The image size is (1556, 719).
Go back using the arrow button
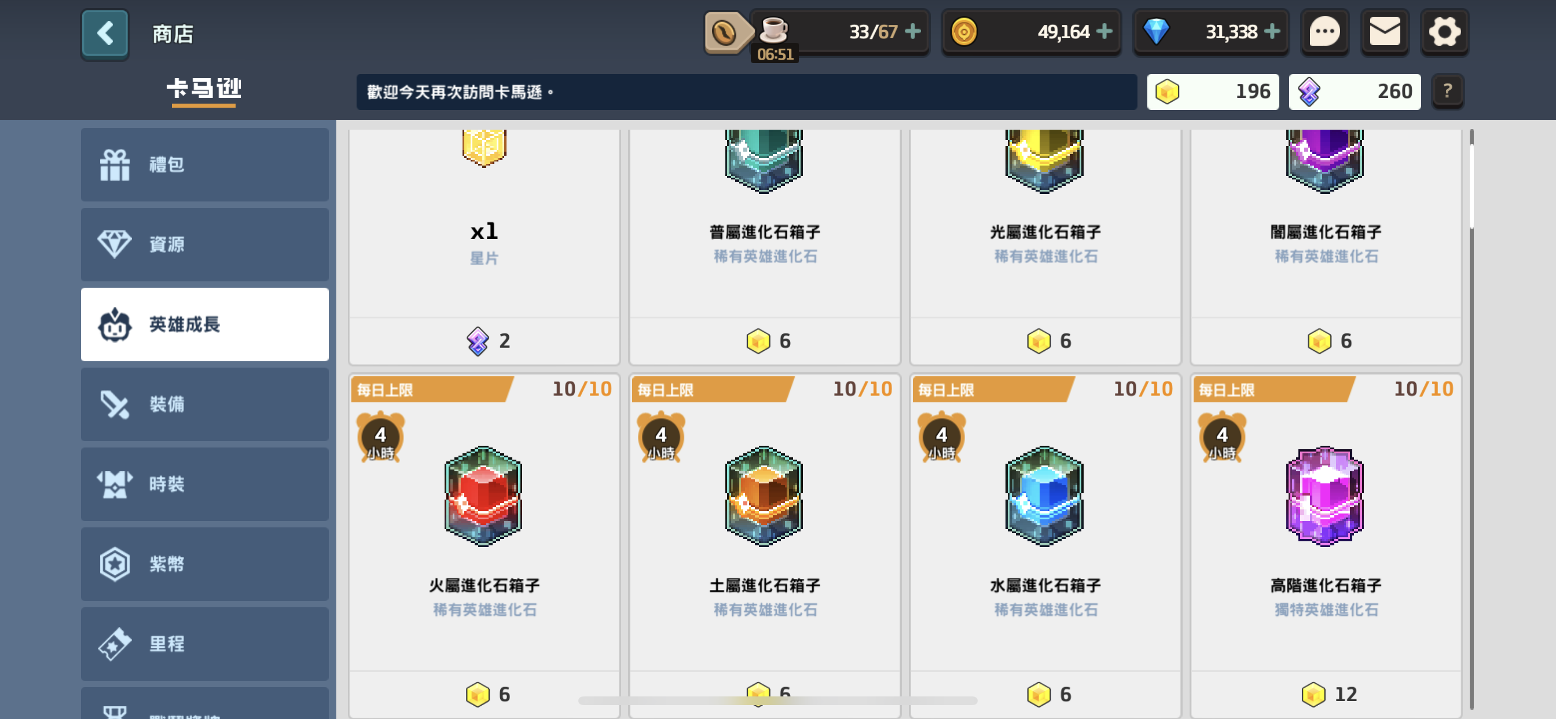coord(105,33)
